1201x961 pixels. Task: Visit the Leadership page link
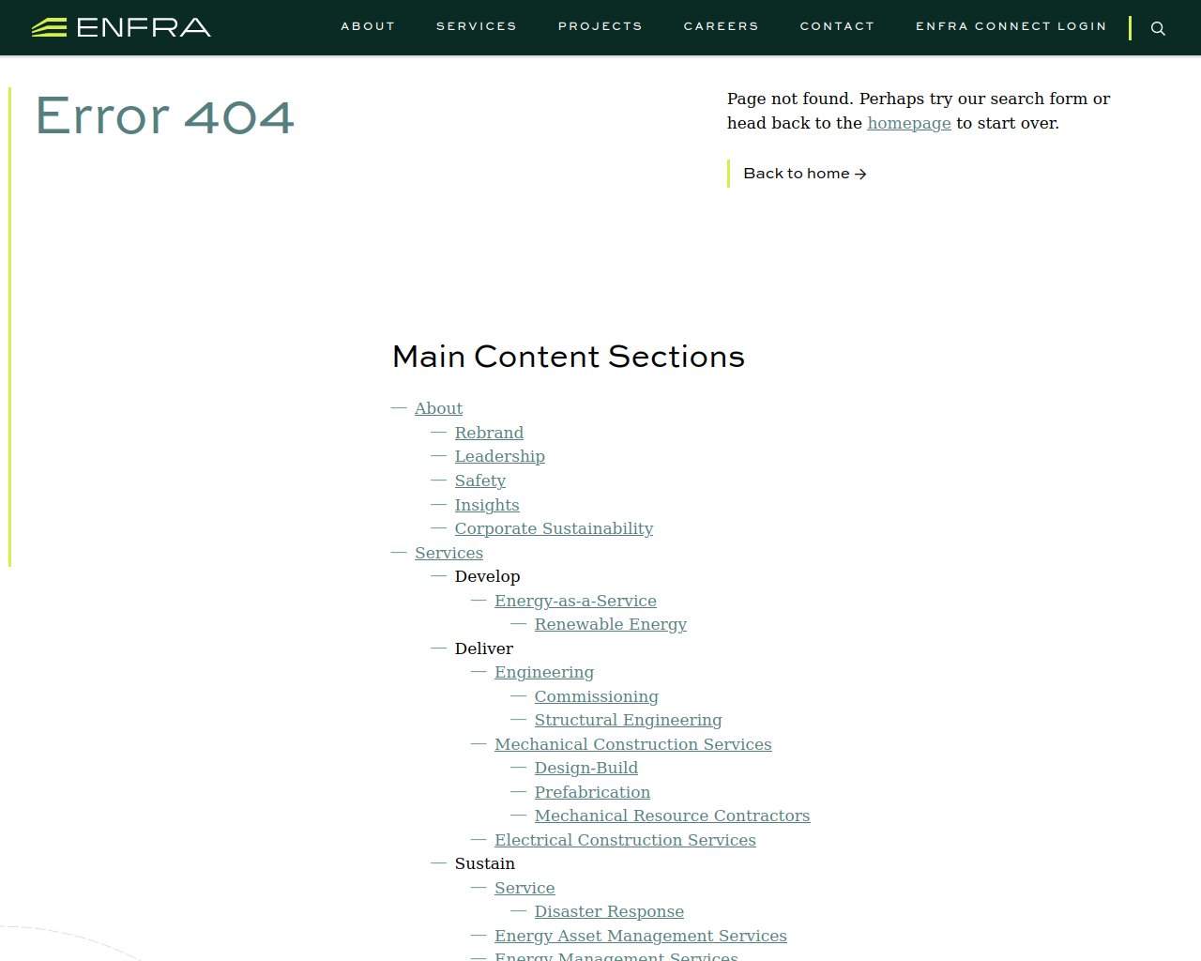coord(500,456)
